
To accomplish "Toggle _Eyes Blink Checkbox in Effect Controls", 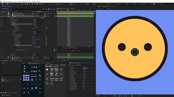I will tap(83, 86).
